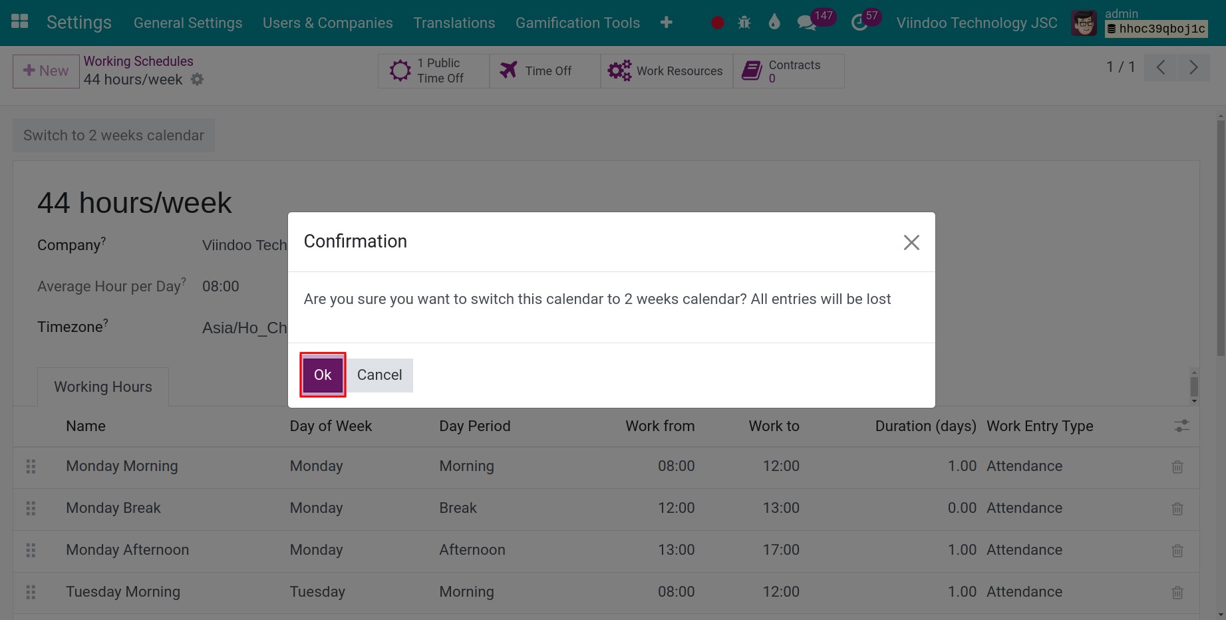Open Time Off stat button with airplane
This screenshot has height=620, width=1226.
(545, 71)
